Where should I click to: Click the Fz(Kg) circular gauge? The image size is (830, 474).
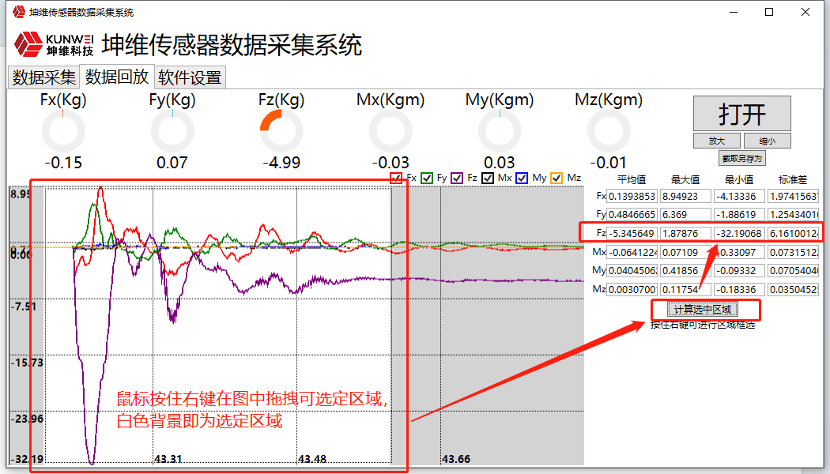281,131
